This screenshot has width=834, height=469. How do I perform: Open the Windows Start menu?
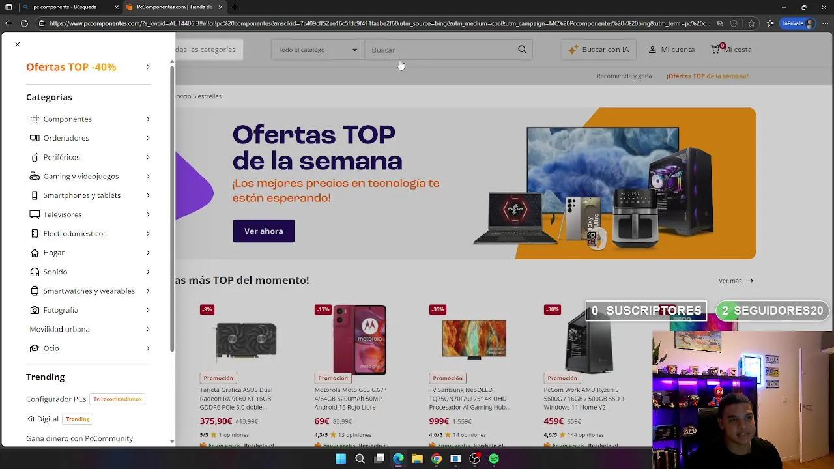(341, 459)
